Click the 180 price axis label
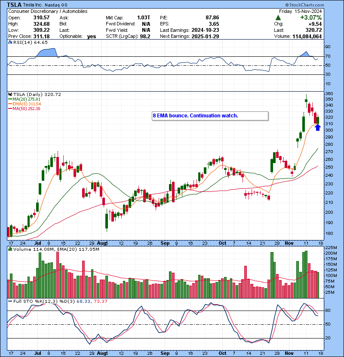344x357 pixels. (x=329, y=234)
